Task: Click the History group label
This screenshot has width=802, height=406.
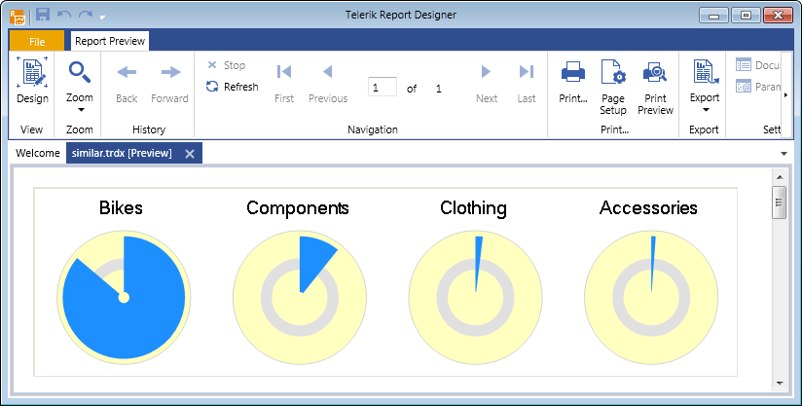Action: point(149,129)
